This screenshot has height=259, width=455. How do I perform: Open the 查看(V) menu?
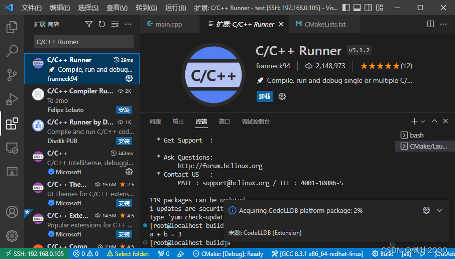(x=117, y=8)
